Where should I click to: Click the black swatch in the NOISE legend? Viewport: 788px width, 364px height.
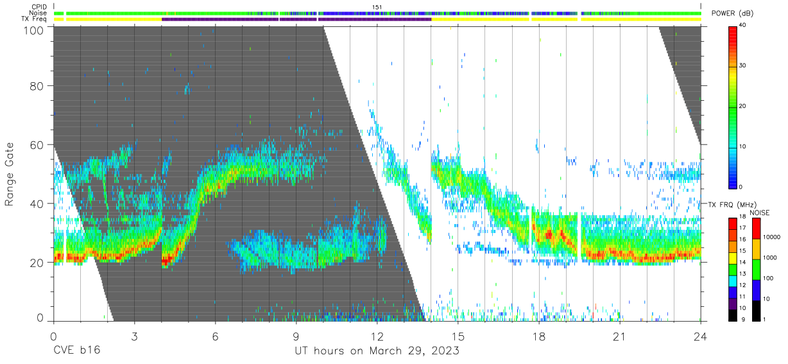[757, 311]
